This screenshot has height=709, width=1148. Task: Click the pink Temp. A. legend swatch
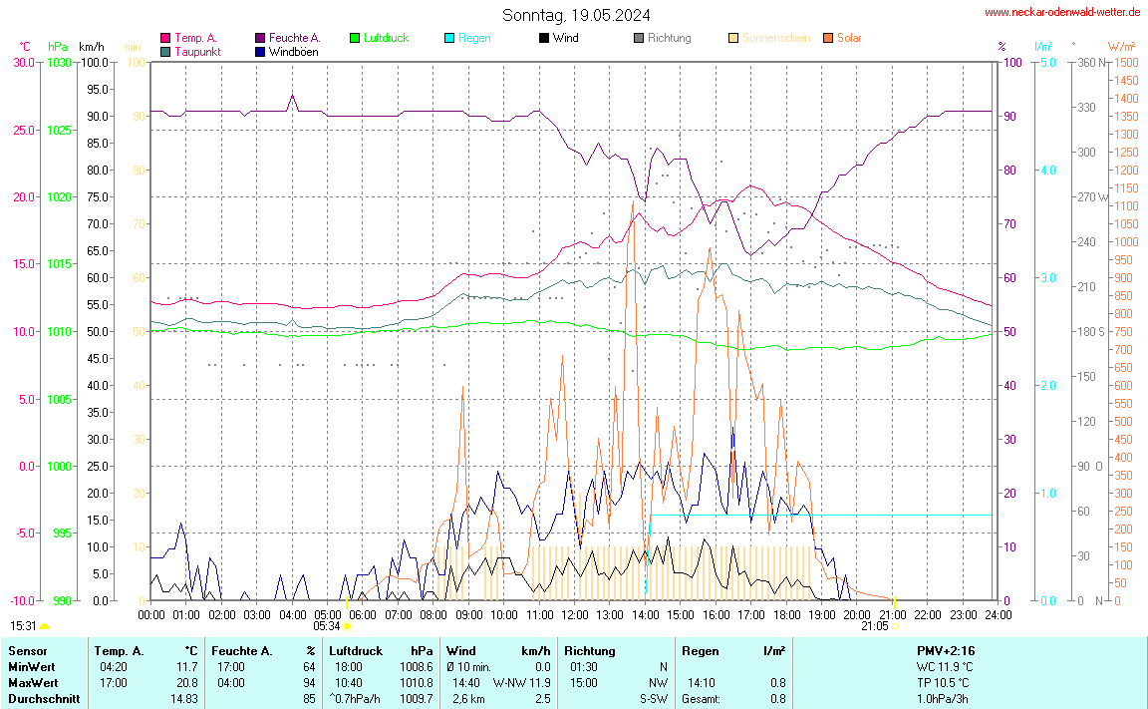coord(165,38)
